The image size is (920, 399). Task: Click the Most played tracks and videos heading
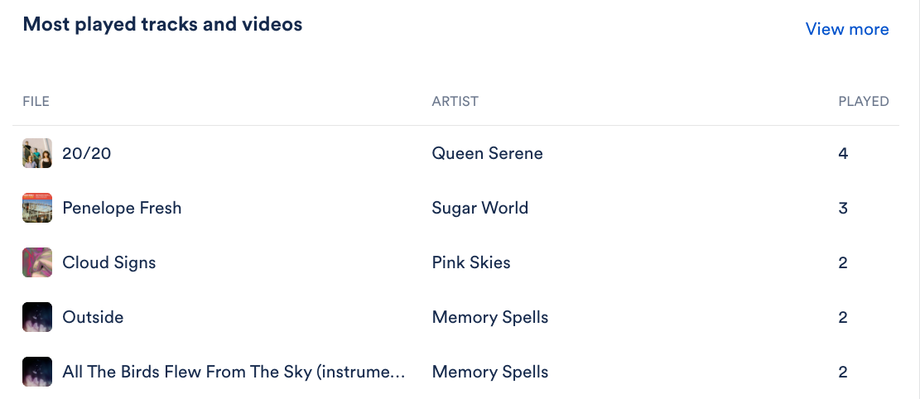pyautogui.click(x=162, y=24)
